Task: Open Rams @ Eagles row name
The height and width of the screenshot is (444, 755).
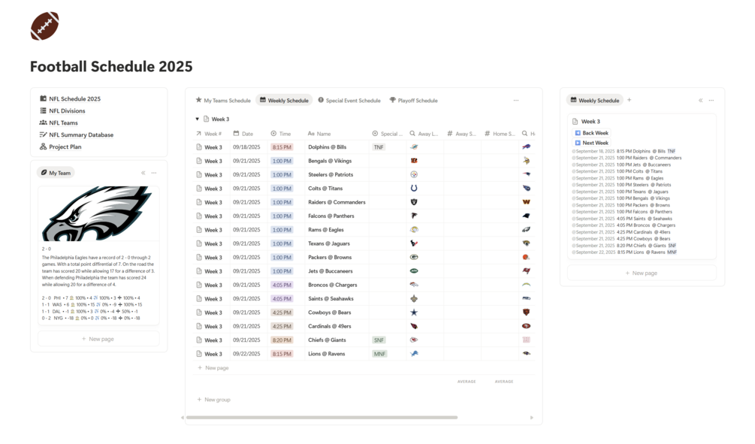Action: 326,230
